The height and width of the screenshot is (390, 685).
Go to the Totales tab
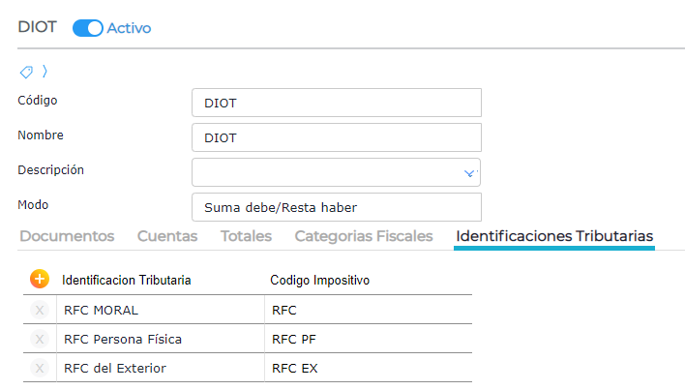tap(246, 236)
